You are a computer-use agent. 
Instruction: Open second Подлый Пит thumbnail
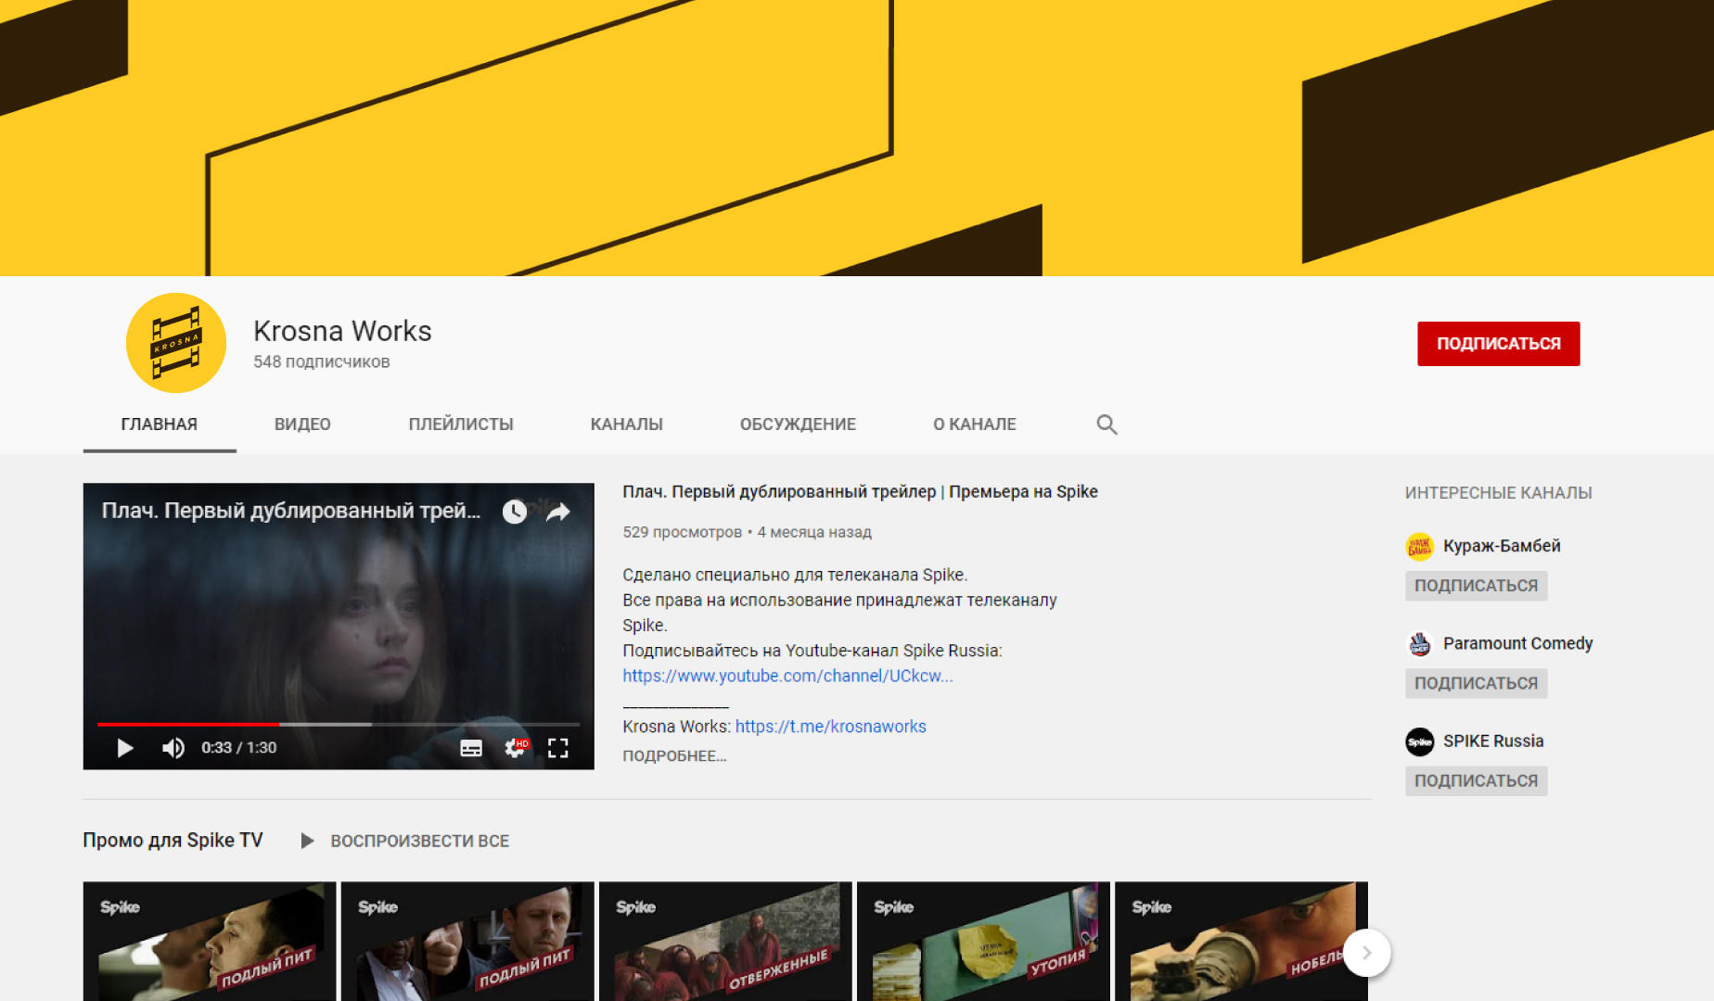(467, 941)
